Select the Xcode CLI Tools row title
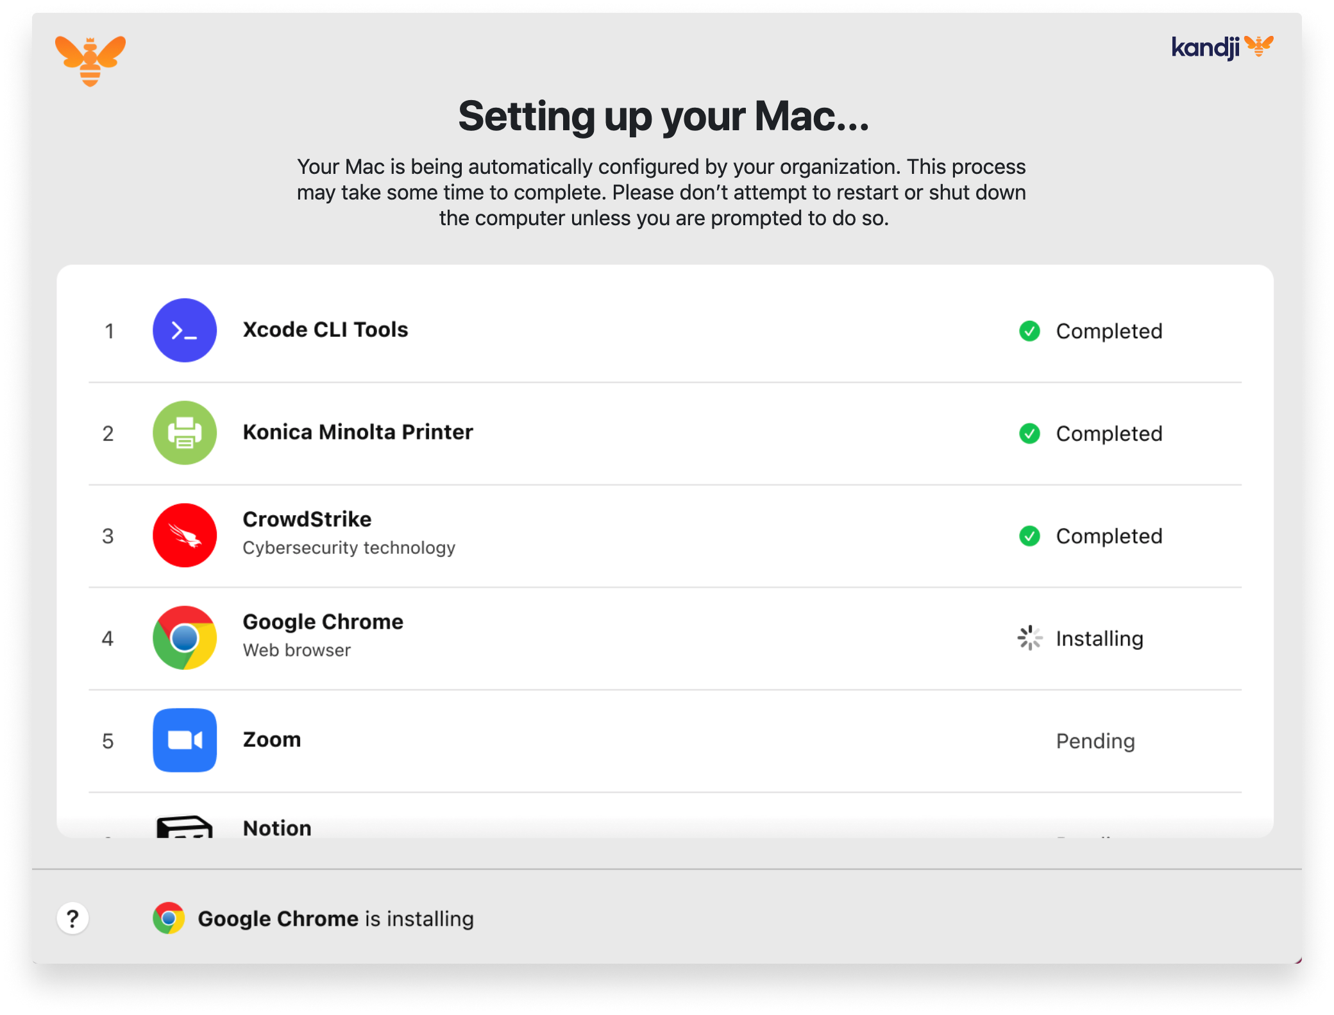Image resolution: width=1334 pixels, height=1015 pixels. coord(325,330)
